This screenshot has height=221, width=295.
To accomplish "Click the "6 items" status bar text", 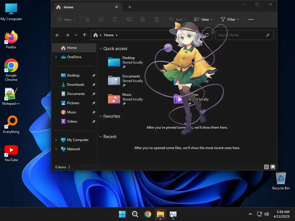I will 61,167.
